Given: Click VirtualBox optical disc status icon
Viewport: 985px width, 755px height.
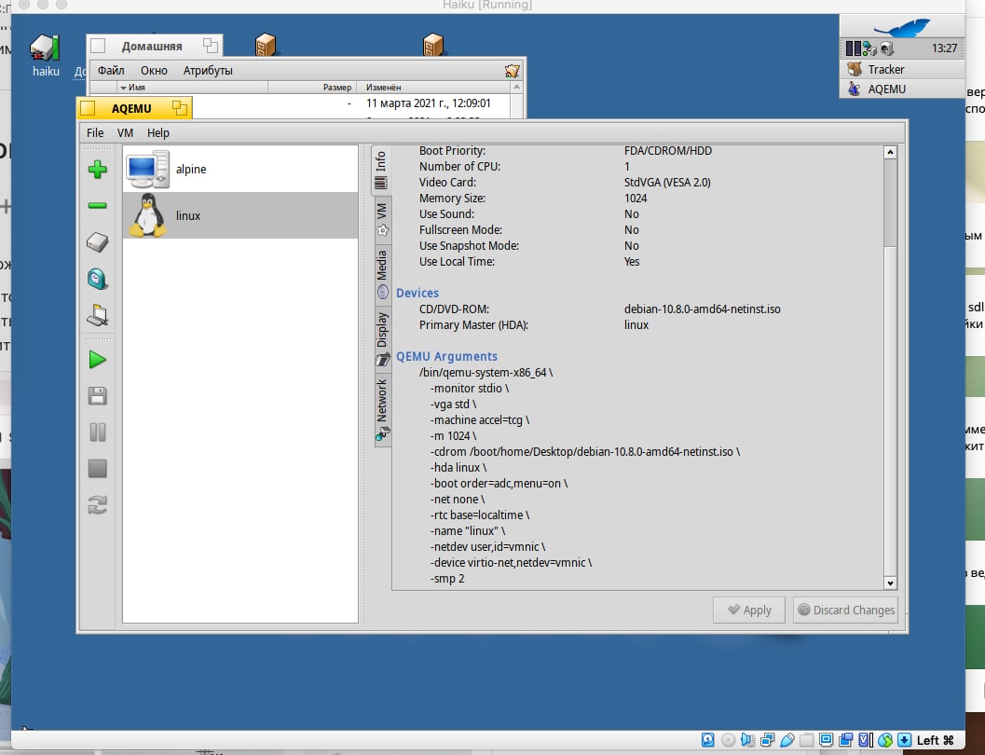Looking at the screenshot, I should pyautogui.click(x=728, y=740).
